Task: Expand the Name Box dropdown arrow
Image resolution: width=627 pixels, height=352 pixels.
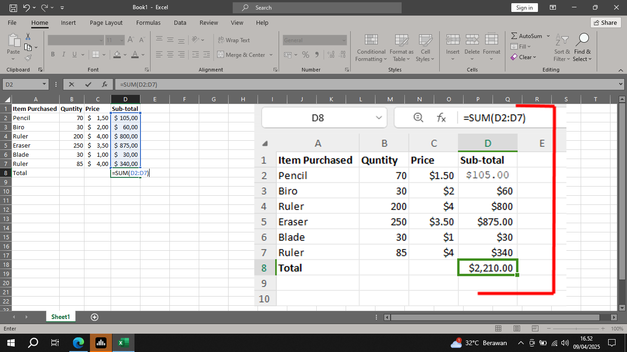Action: 45,84
